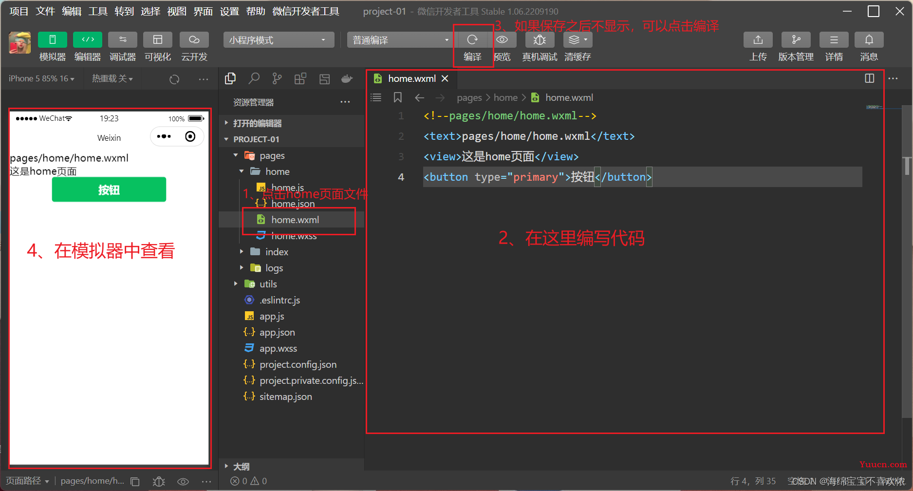Open the 编辑 menu
This screenshot has width=913, height=491.
[x=72, y=11]
